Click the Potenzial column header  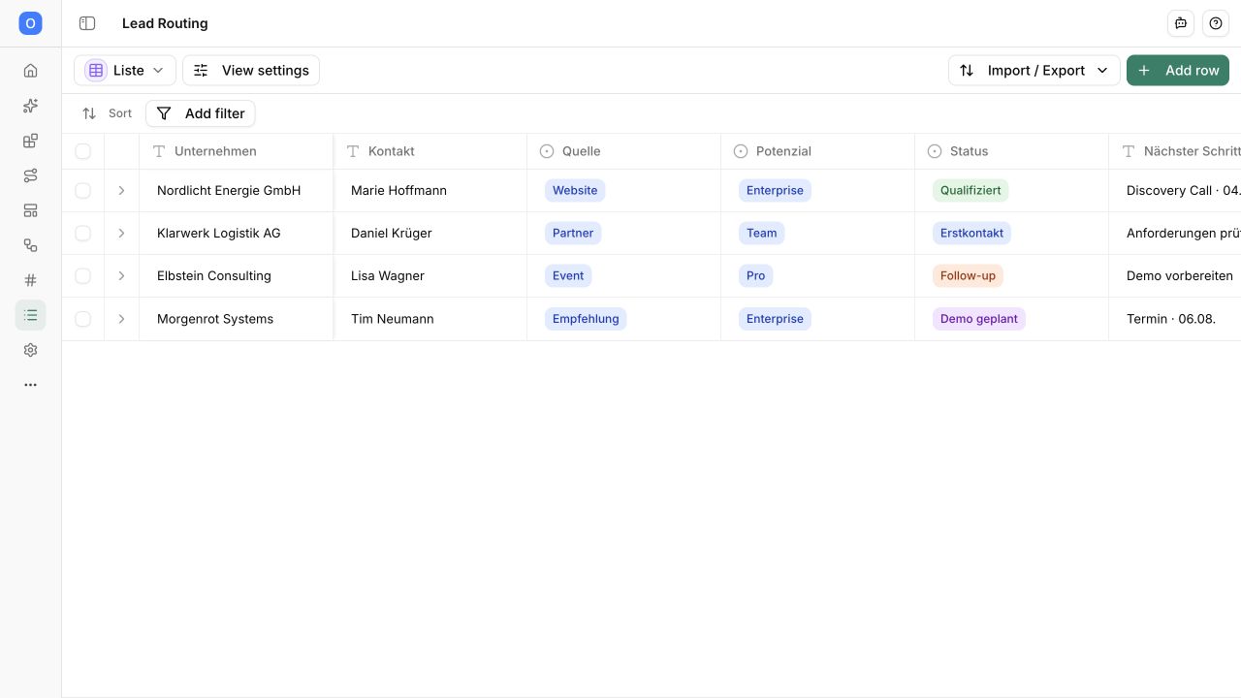point(818,151)
